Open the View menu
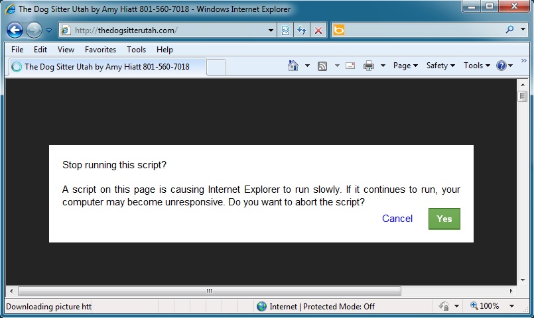The image size is (534, 318). (x=66, y=49)
